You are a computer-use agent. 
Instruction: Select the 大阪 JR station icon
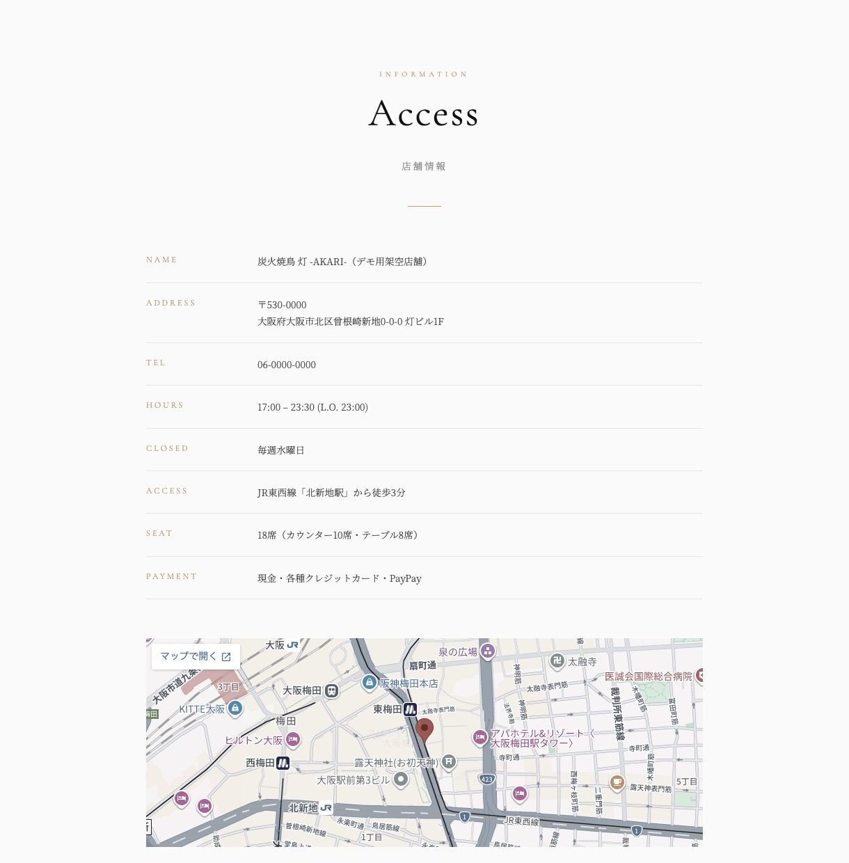[293, 645]
